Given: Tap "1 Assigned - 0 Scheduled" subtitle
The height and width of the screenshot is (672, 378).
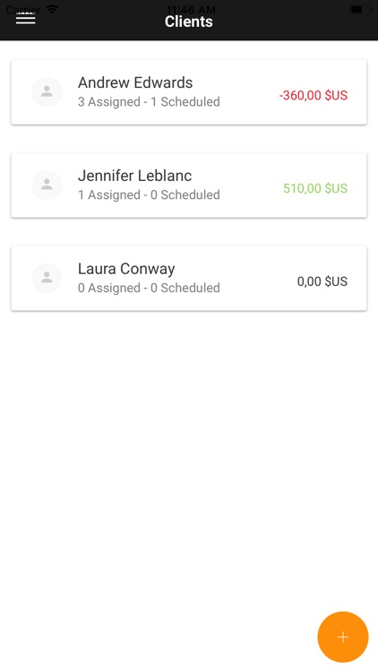Looking at the screenshot, I should [x=149, y=194].
